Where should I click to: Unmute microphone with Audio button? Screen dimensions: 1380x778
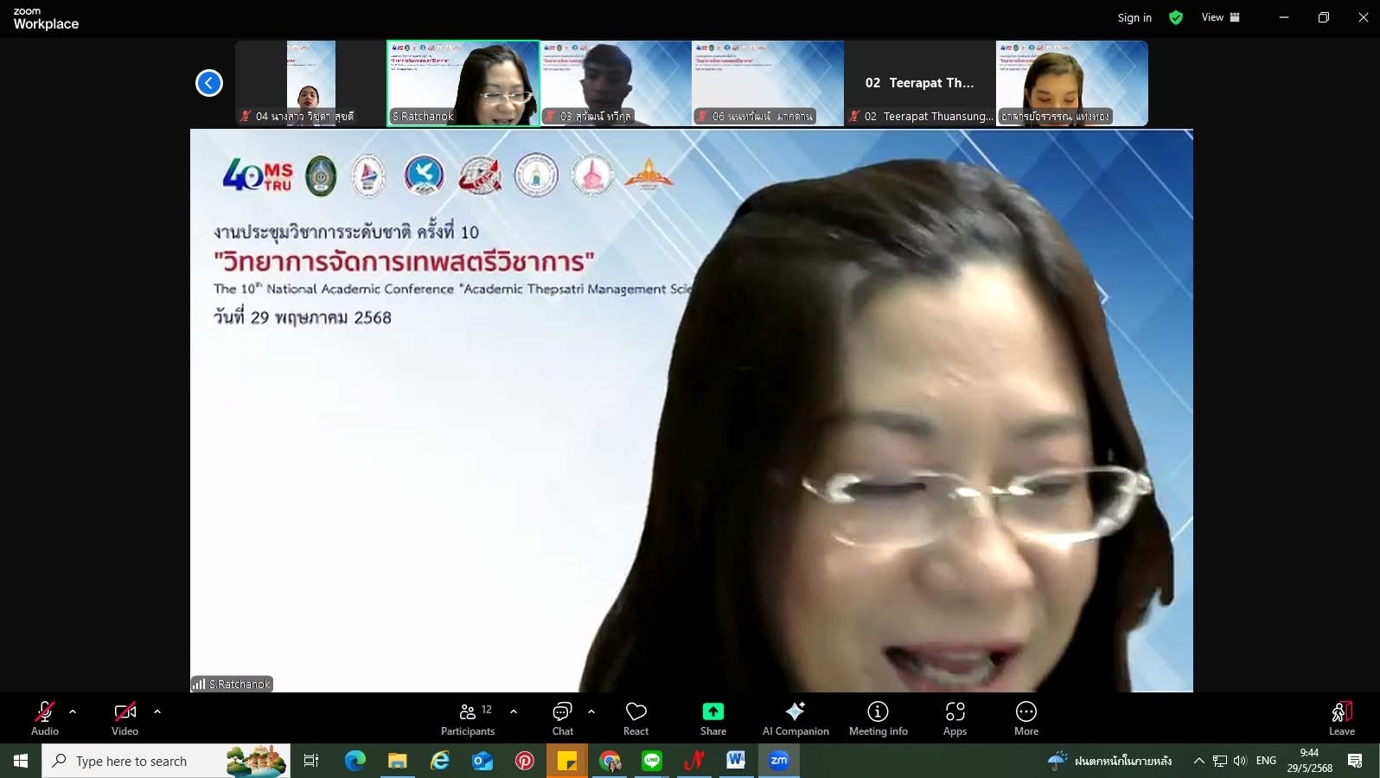coord(44,718)
